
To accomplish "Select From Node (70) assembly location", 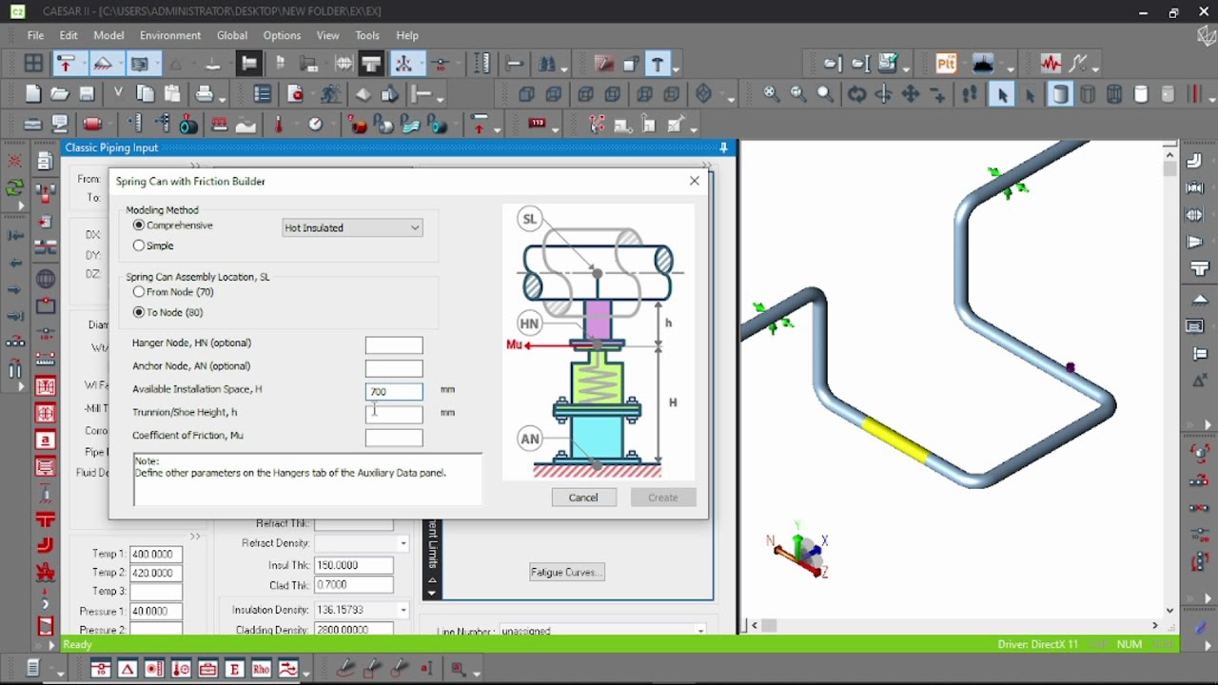I will coord(139,292).
